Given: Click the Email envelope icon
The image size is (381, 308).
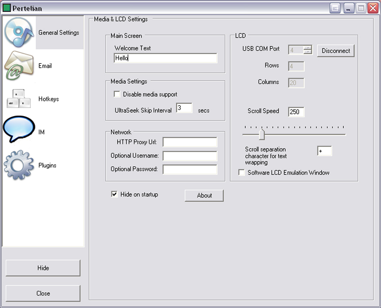Looking at the screenshot, I should pos(19,66).
